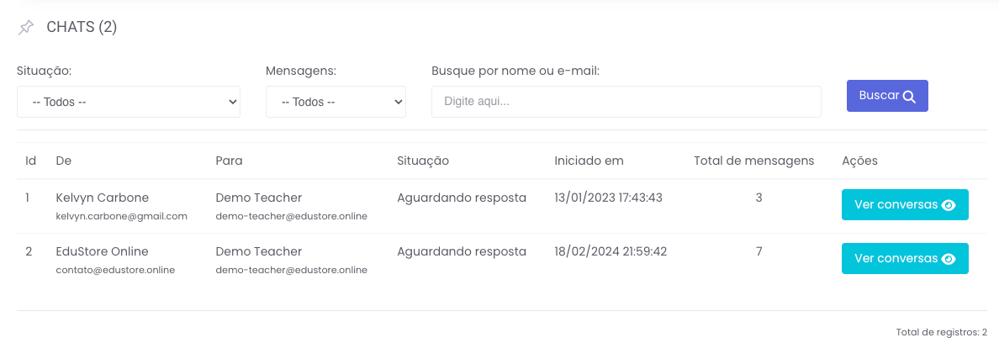
Task: Click eye icon in Kelvyn Carbone's row
Action: click(x=949, y=205)
